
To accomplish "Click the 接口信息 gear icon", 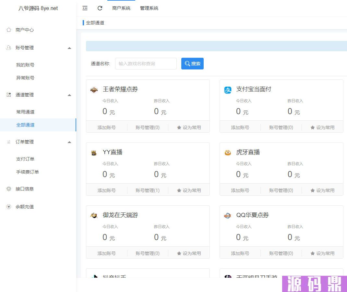I will click(x=9, y=189).
